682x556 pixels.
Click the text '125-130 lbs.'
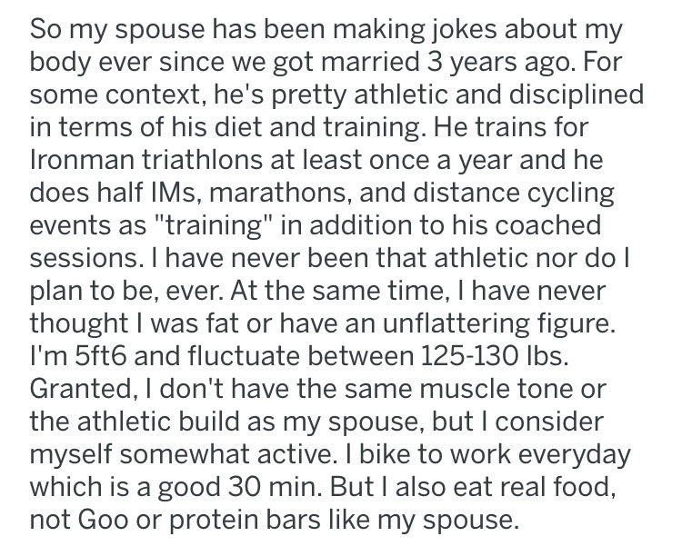pos(495,355)
